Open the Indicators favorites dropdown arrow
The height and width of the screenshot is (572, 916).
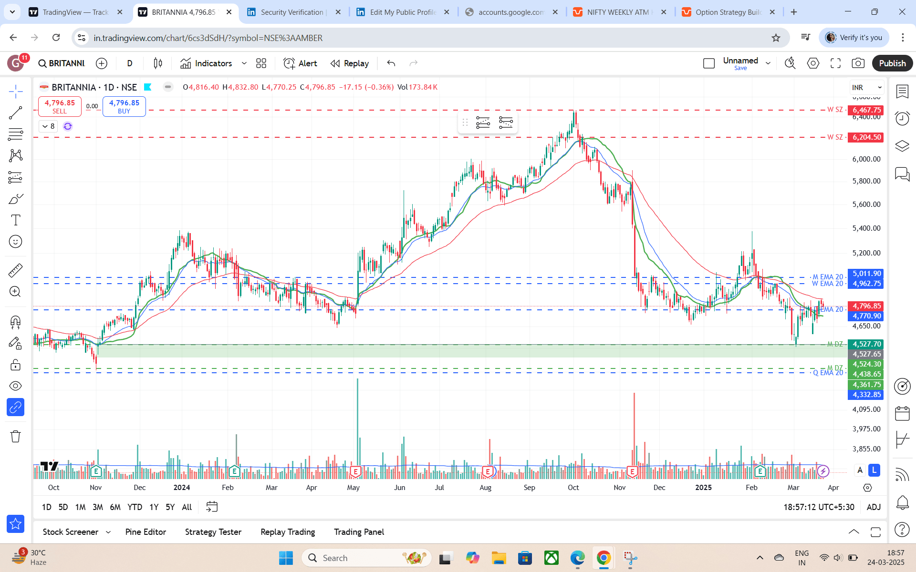pyautogui.click(x=244, y=63)
